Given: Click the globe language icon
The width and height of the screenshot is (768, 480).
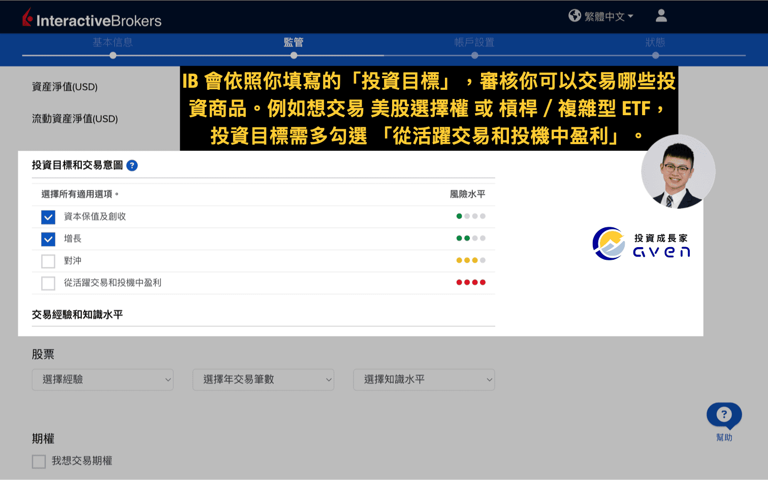Looking at the screenshot, I should [574, 16].
